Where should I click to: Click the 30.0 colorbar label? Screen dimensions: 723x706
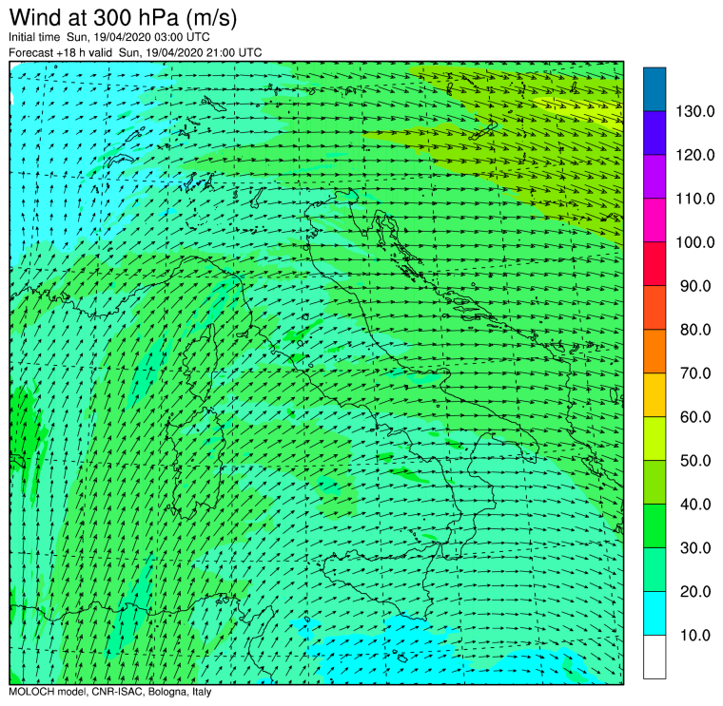point(695,548)
